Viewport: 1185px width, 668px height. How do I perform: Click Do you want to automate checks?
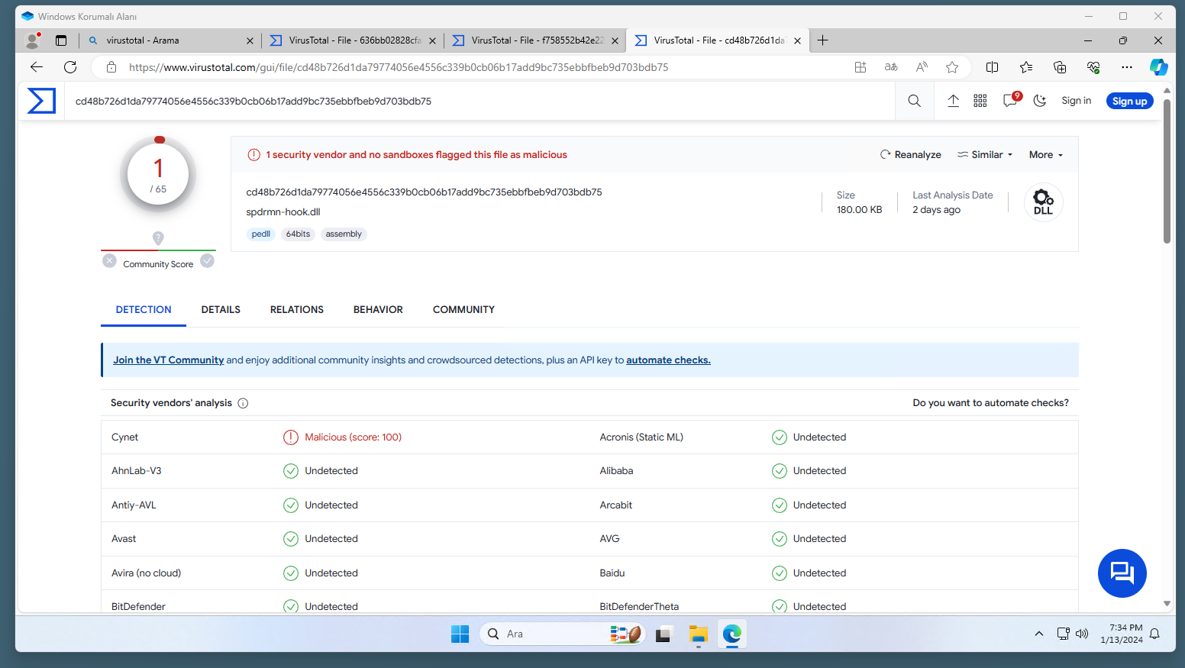pyautogui.click(x=990, y=403)
